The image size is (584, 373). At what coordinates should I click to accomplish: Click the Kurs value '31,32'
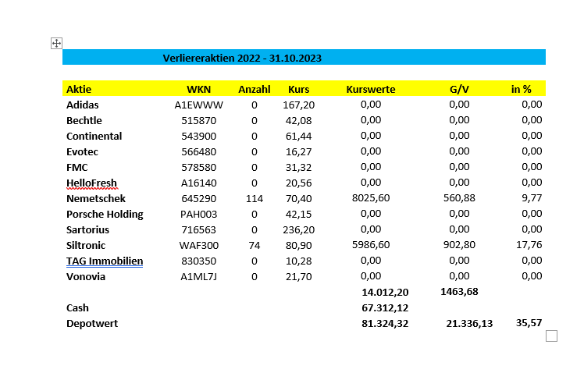pos(299,168)
